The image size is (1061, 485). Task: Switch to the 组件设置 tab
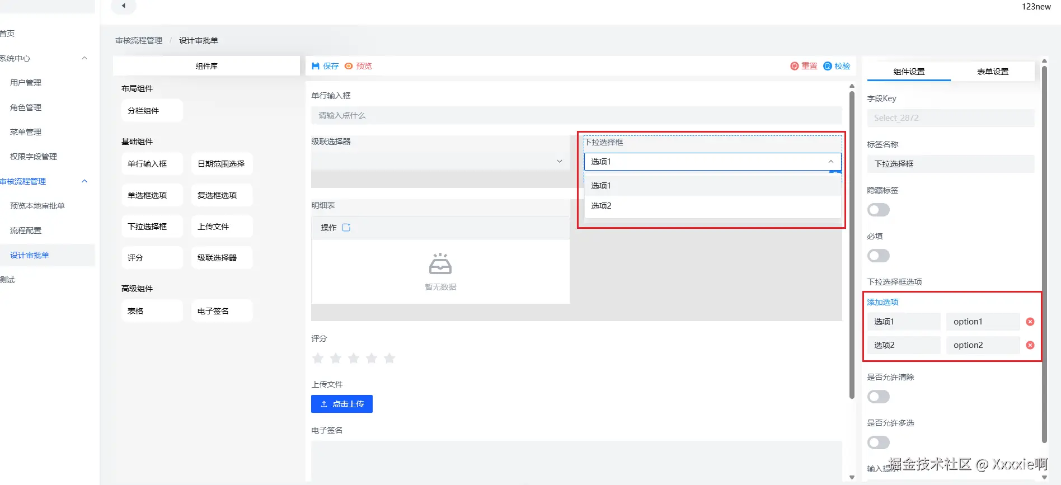pyautogui.click(x=909, y=72)
